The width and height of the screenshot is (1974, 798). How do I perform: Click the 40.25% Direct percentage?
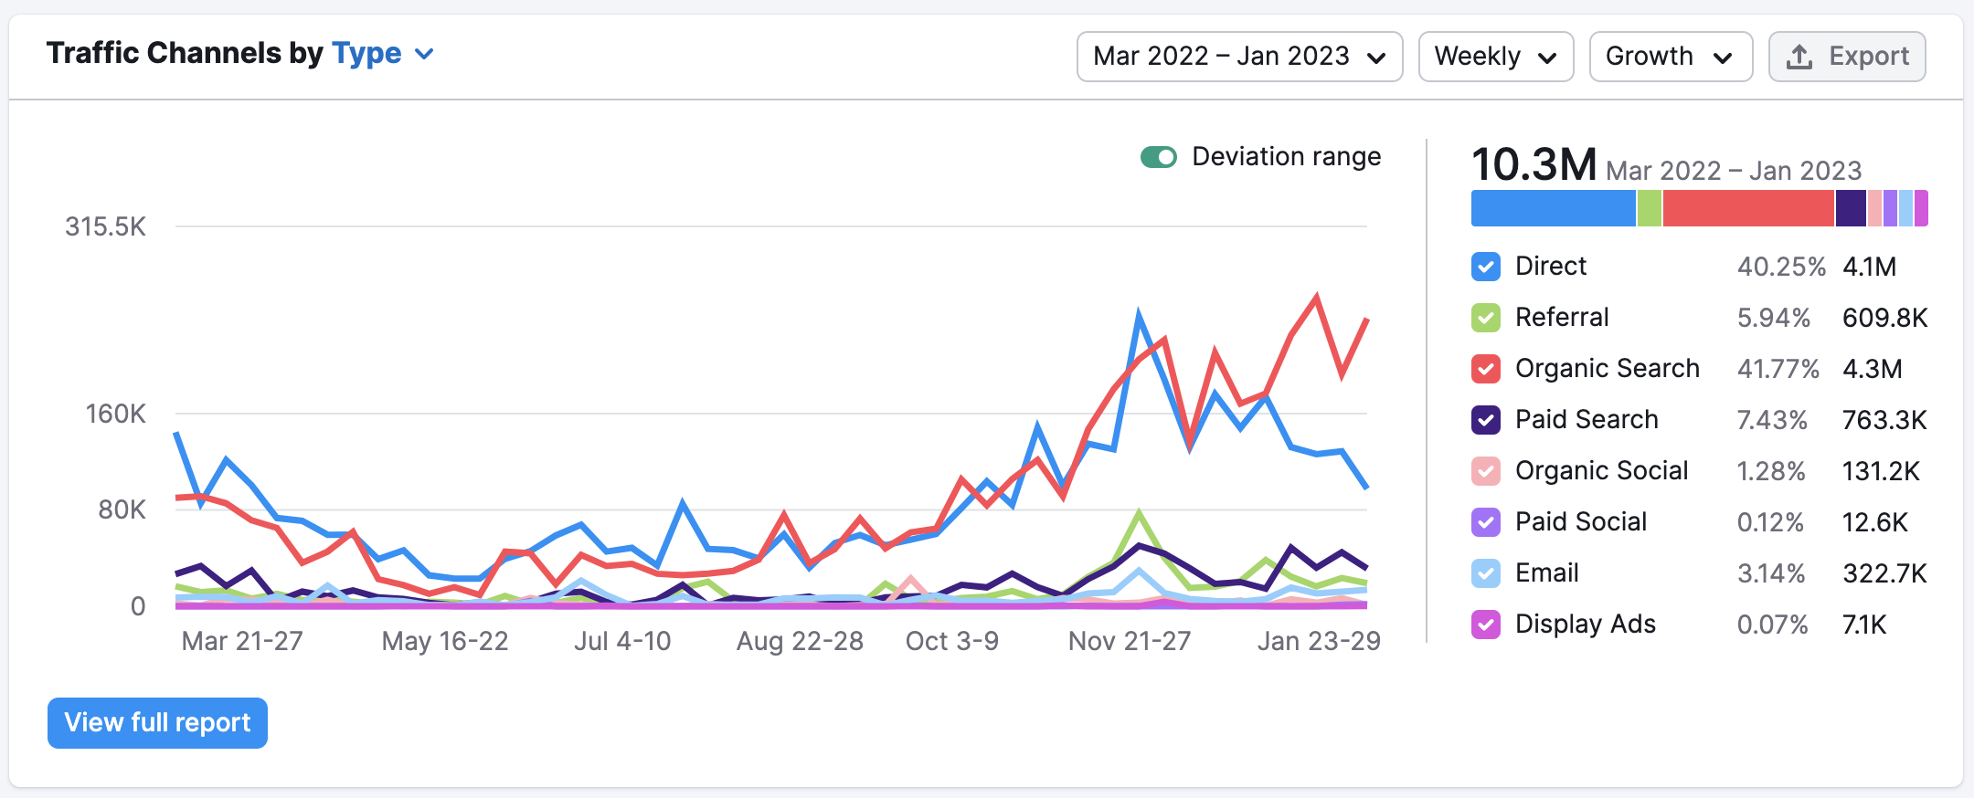[x=1781, y=267]
